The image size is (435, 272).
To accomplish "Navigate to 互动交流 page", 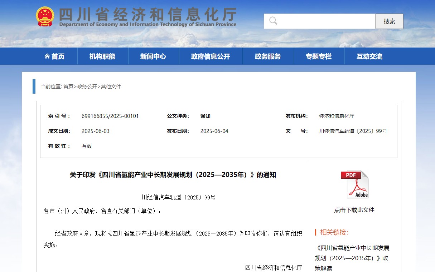I will (369, 56).
